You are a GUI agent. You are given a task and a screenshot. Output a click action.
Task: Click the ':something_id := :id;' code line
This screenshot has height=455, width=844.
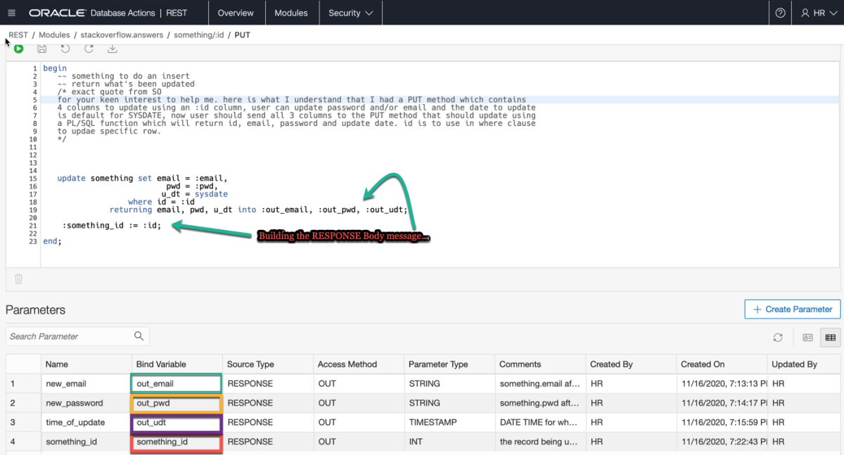(111, 226)
